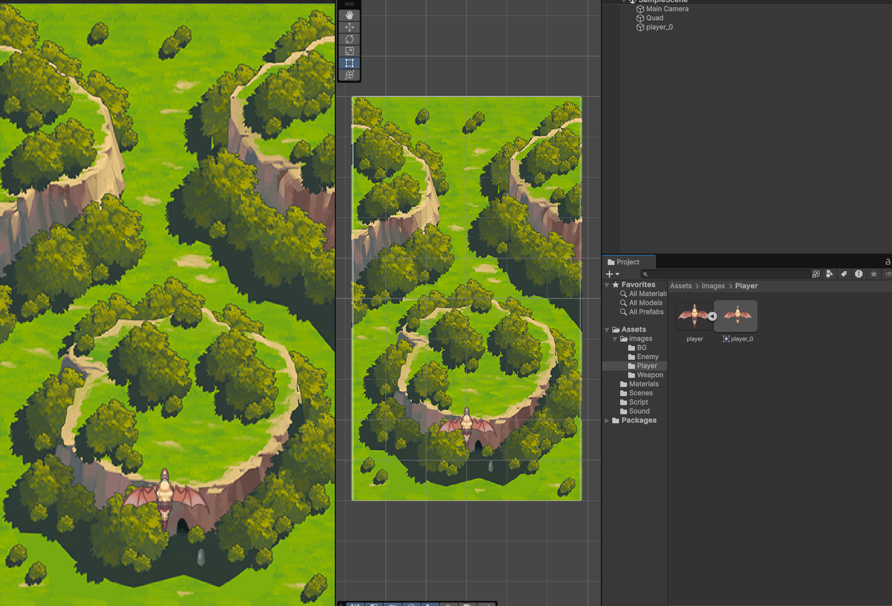The image size is (892, 606).
Task: Go to Assets in breadcrumb path
Action: [x=681, y=286]
